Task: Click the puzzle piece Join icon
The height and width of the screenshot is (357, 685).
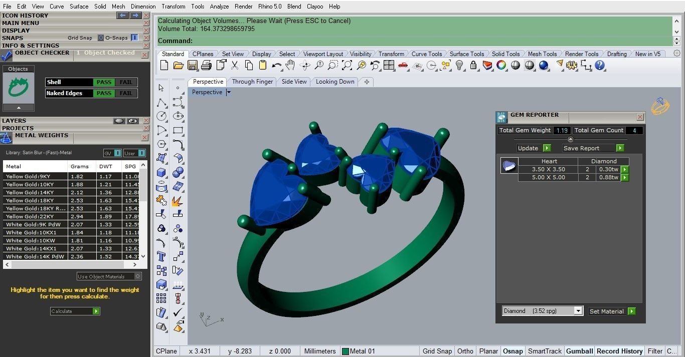Action: click(x=161, y=200)
